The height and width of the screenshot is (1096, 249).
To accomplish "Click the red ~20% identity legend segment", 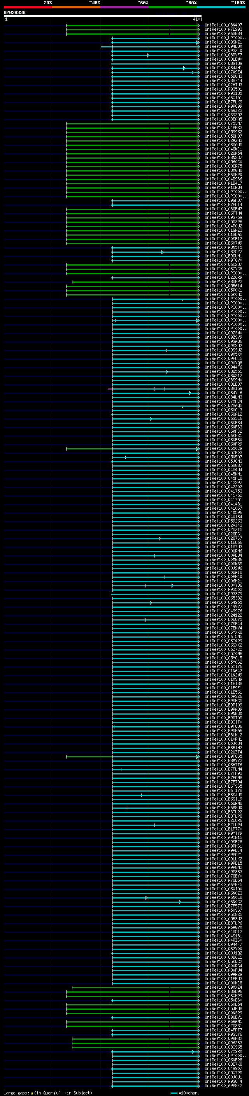I will coord(28,7).
